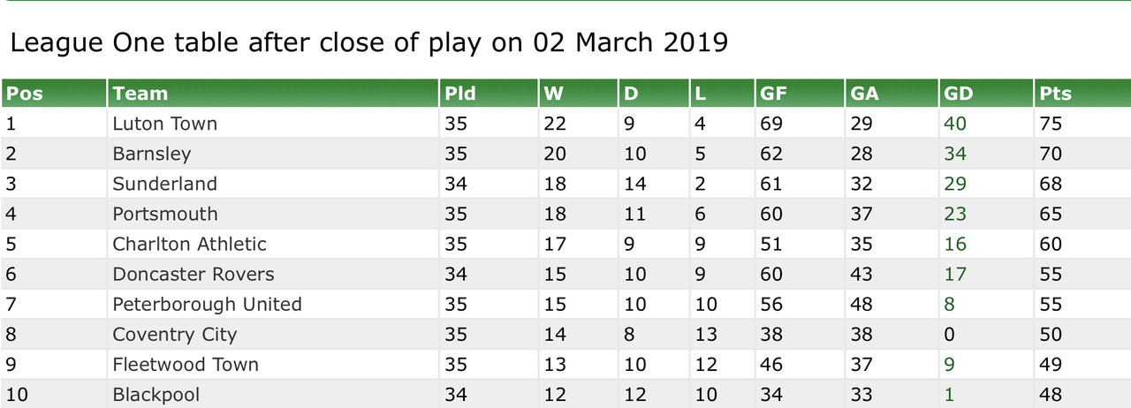Select Fleetwood Town in the table
The width and height of the screenshot is (1131, 408).
pyautogui.click(x=186, y=365)
